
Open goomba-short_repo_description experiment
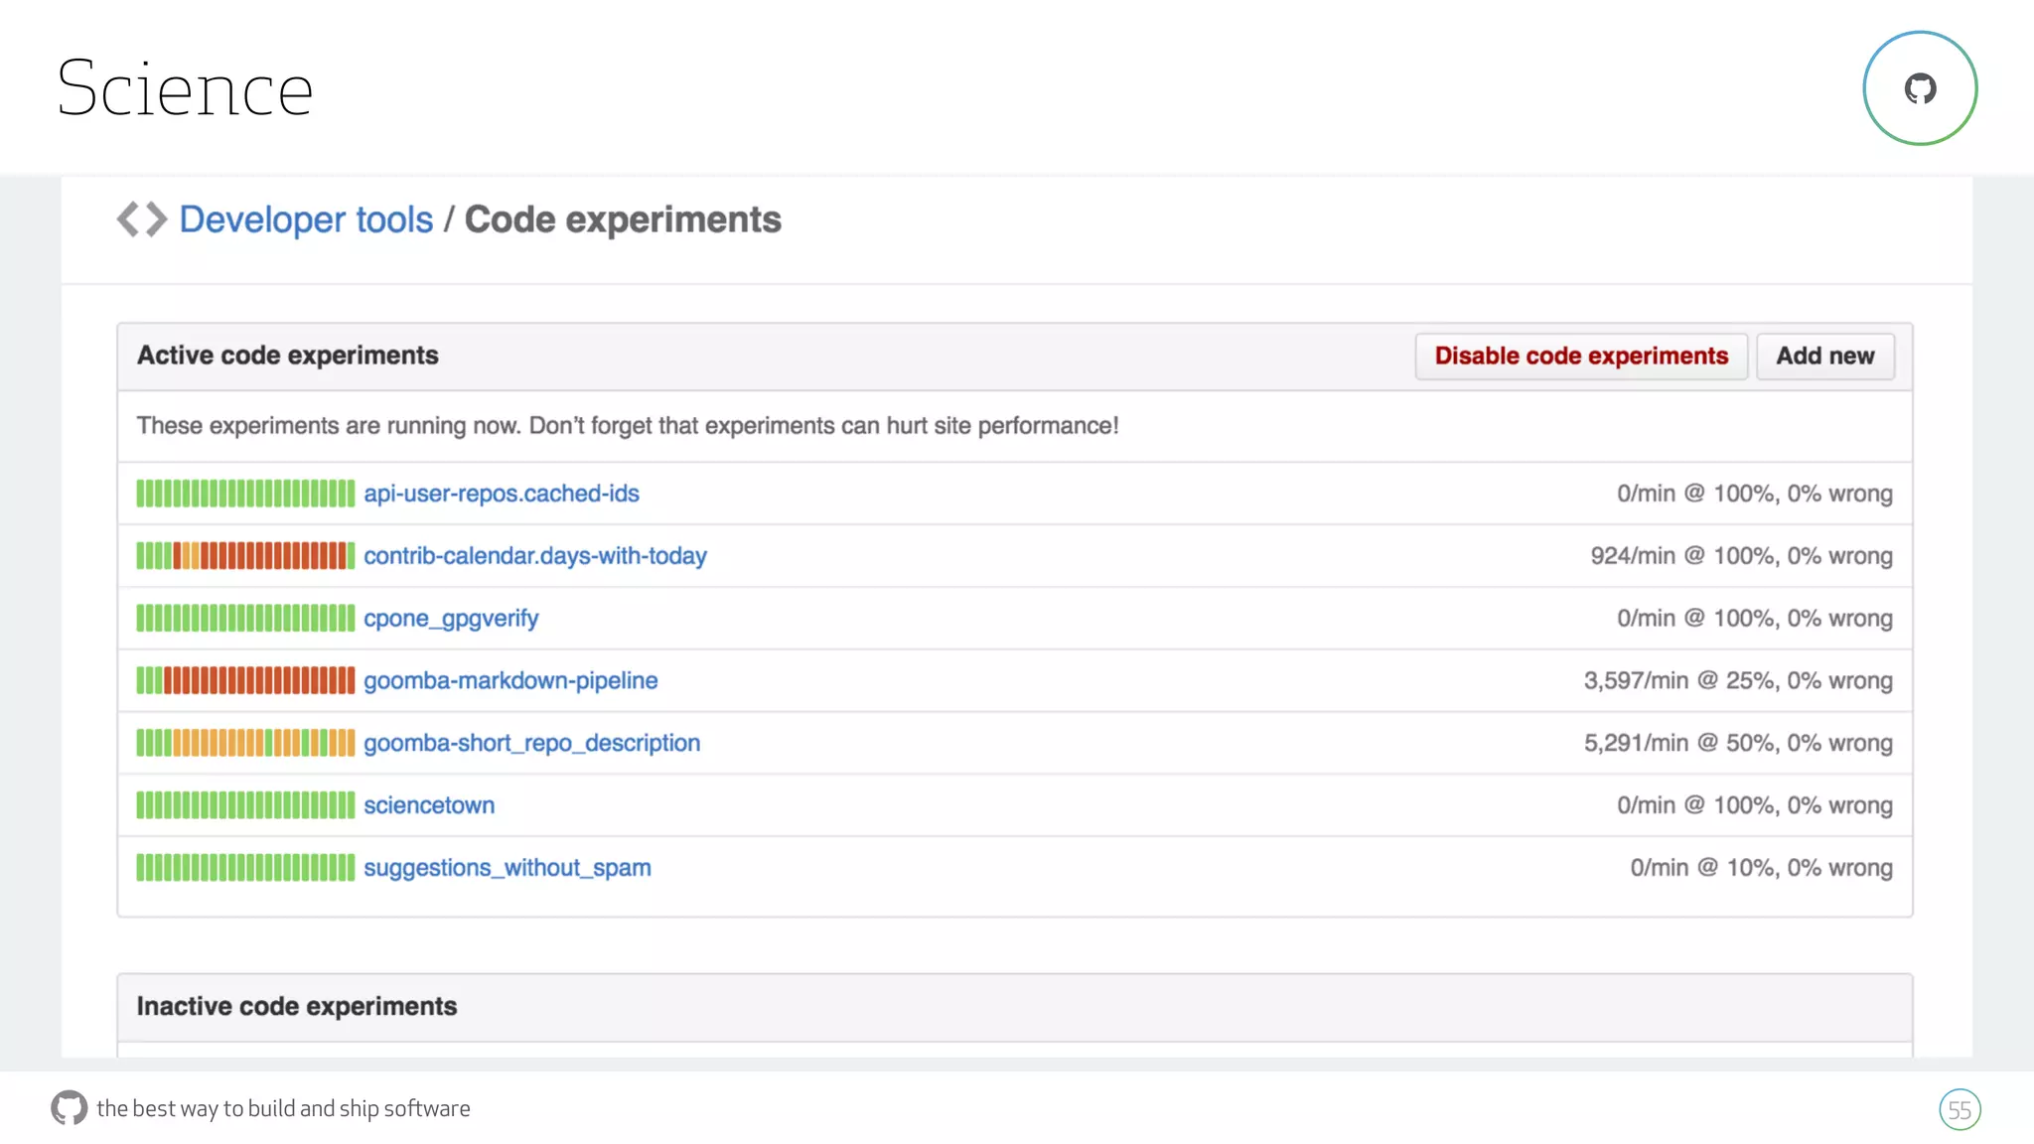pyautogui.click(x=531, y=743)
